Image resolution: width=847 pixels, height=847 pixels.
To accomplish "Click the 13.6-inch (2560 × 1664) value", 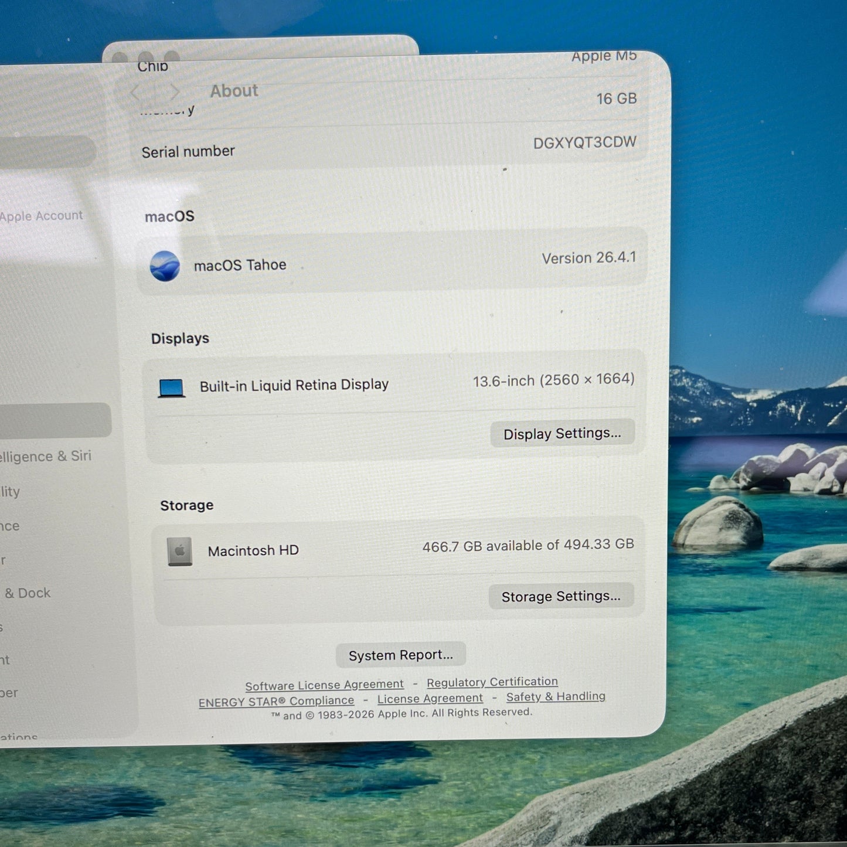I will 553,380.
